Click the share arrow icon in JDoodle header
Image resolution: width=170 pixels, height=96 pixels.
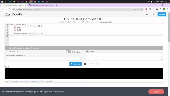[147, 14]
